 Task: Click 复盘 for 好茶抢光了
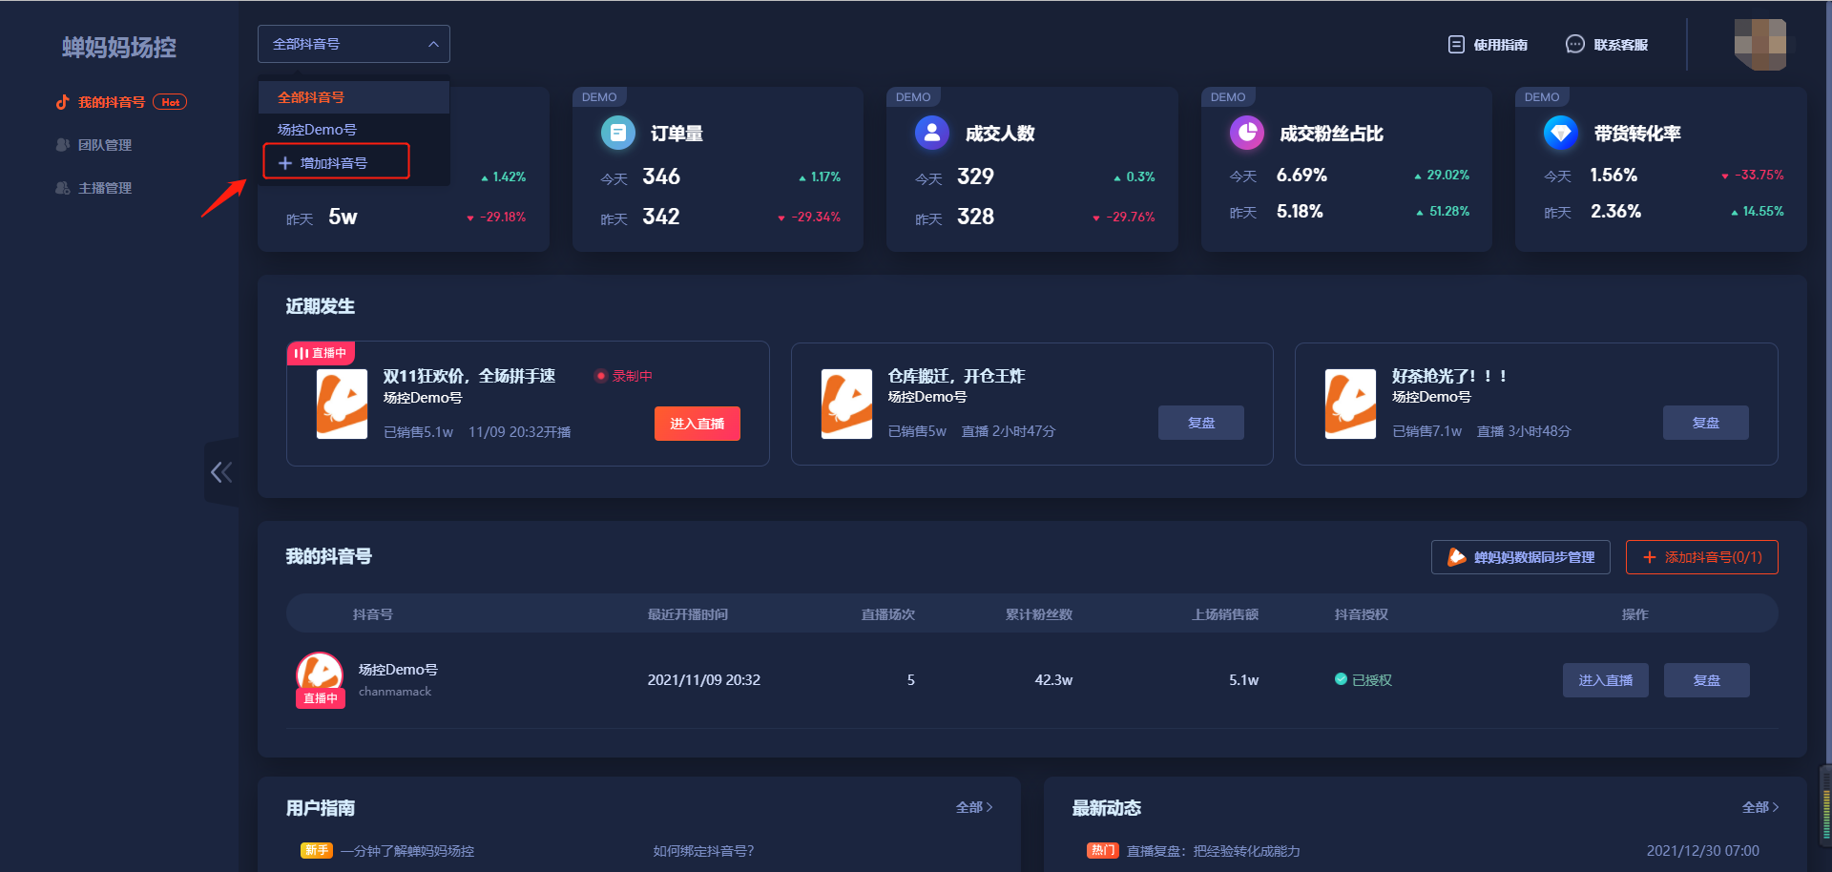[1706, 423]
